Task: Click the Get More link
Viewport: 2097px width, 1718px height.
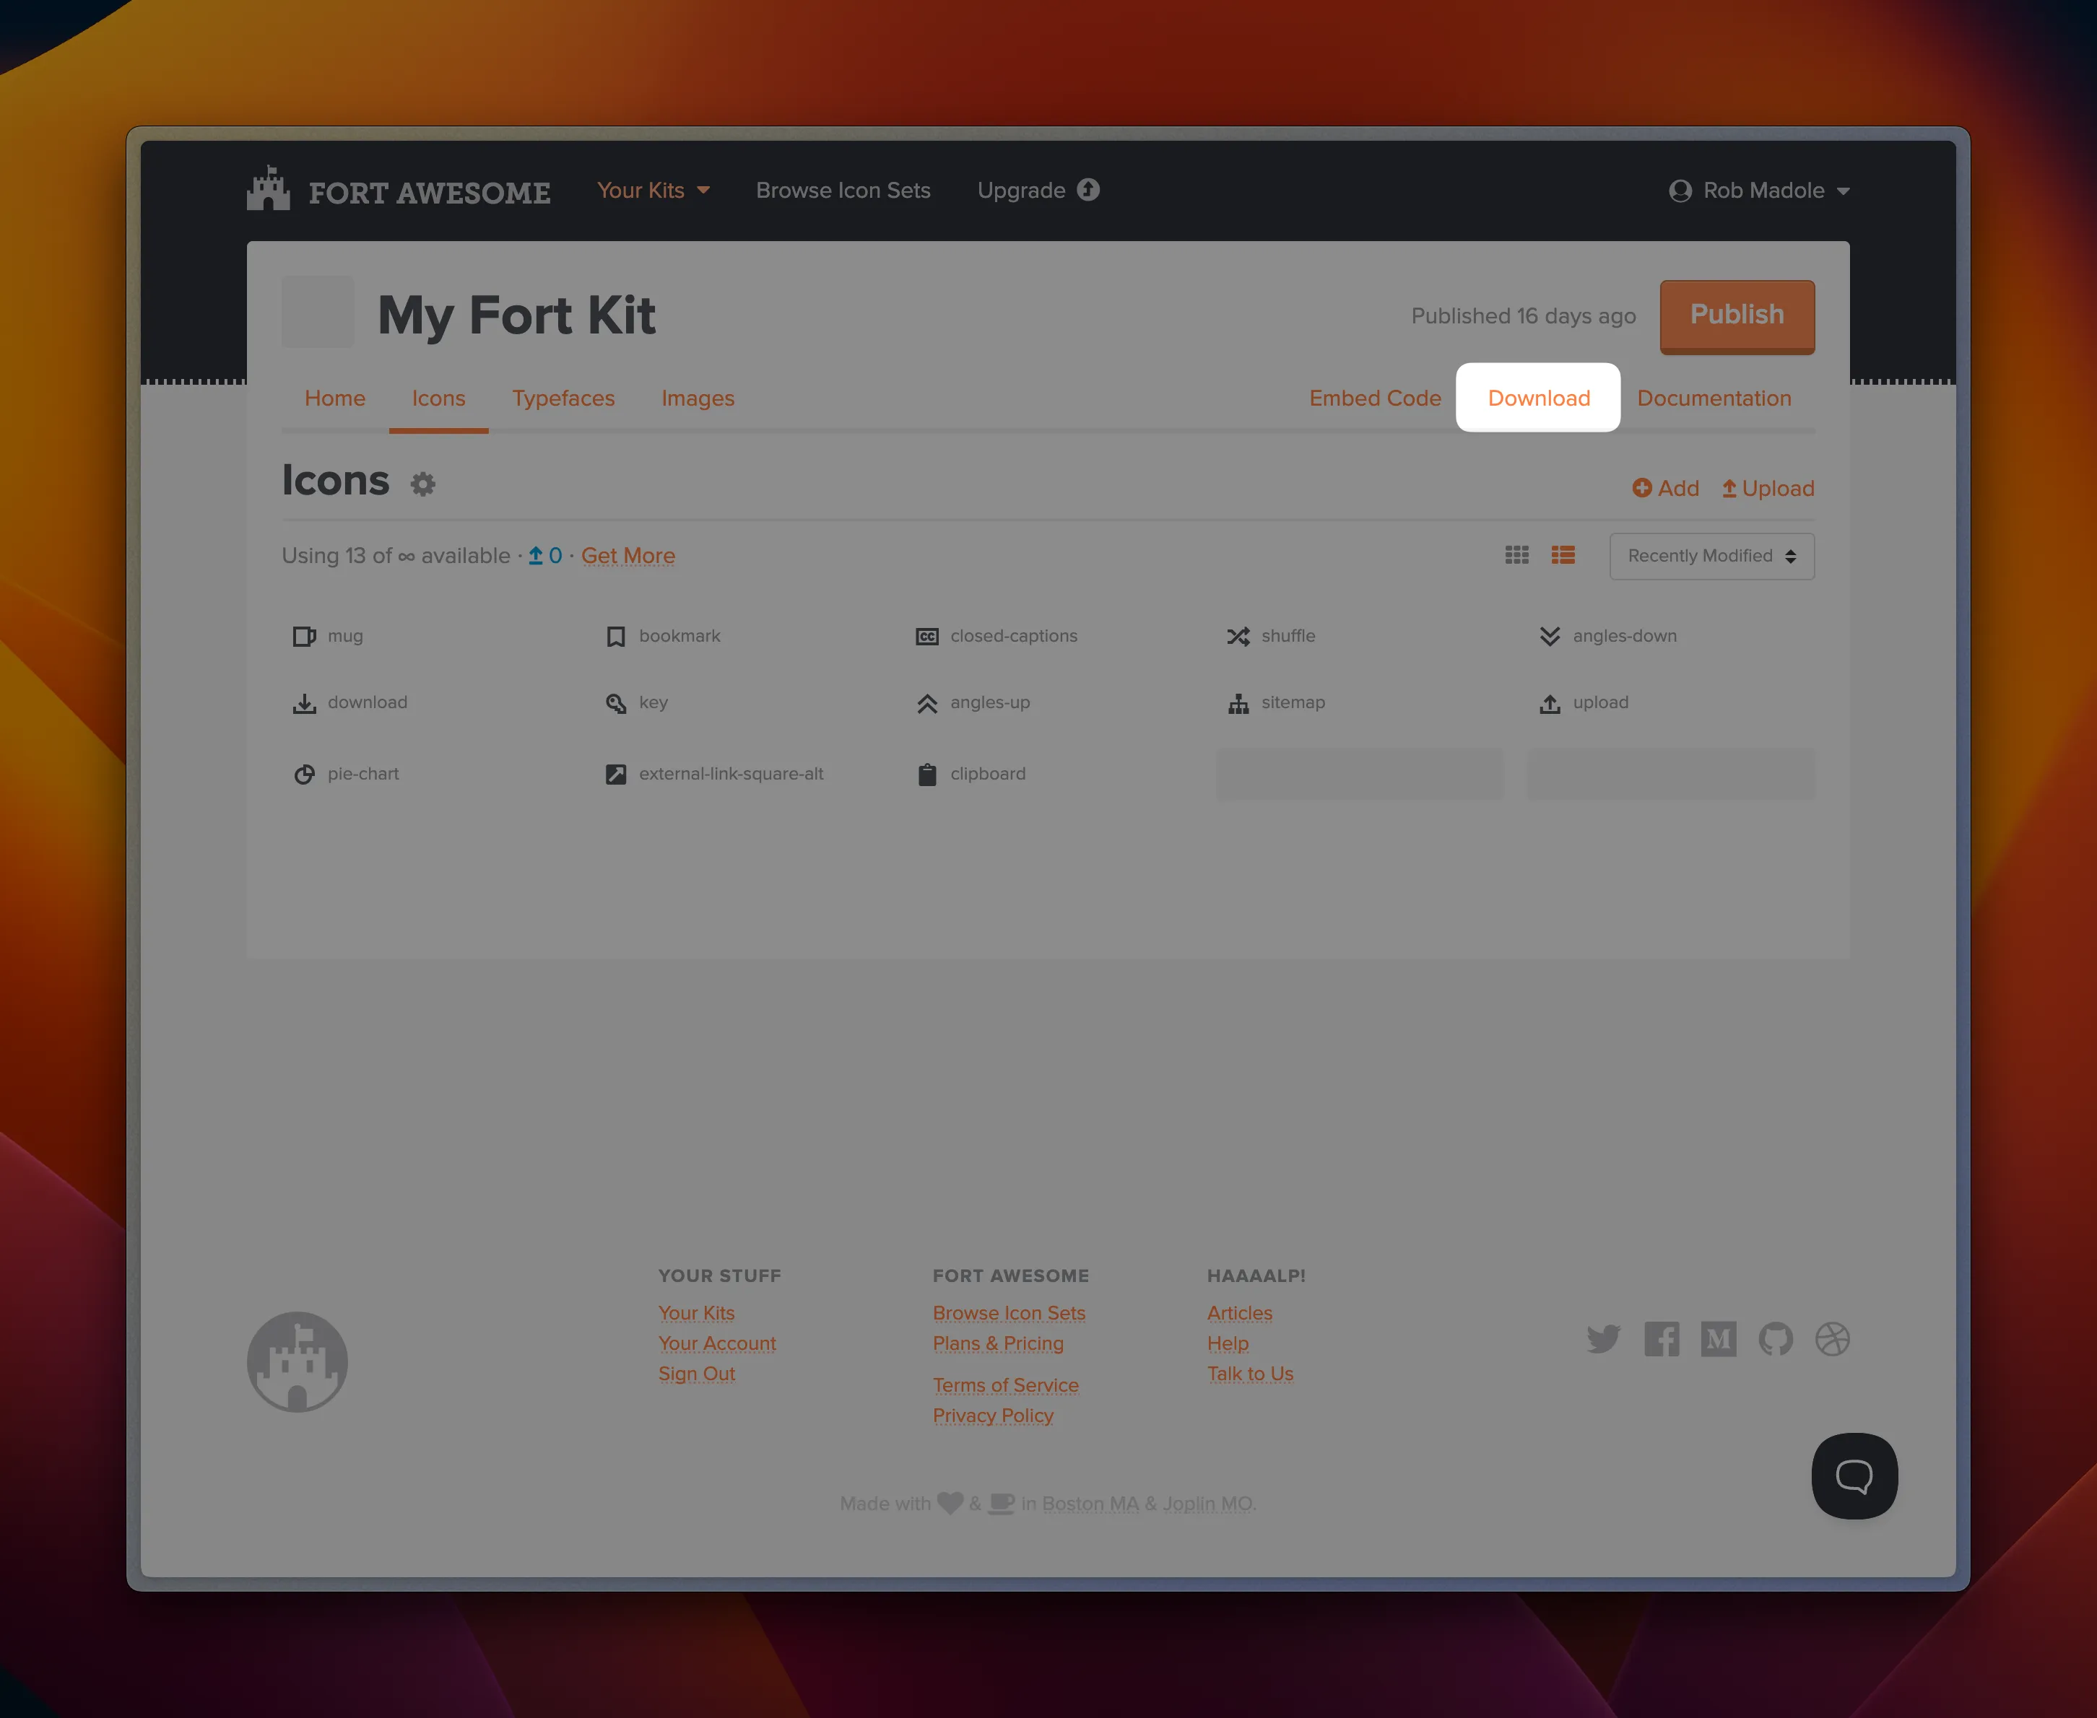Action: [628, 555]
